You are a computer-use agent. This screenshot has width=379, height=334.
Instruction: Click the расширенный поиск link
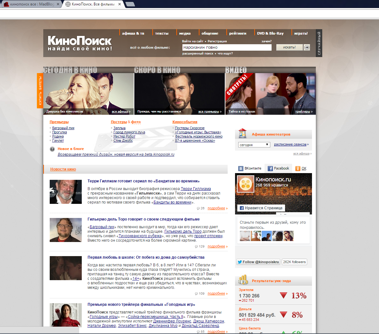pyautogui.click(x=198, y=54)
